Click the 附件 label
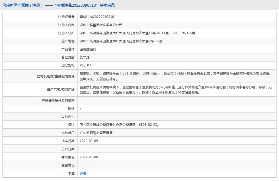The image size is (279, 181). [x=71, y=109]
